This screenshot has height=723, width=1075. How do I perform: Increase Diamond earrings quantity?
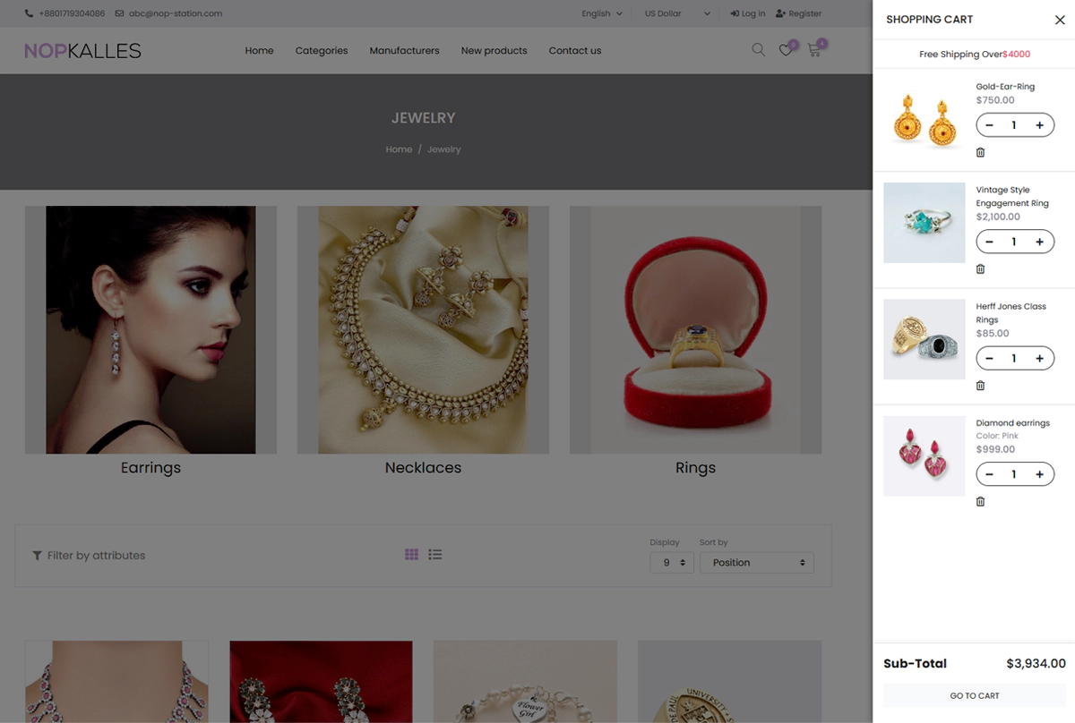1039,474
